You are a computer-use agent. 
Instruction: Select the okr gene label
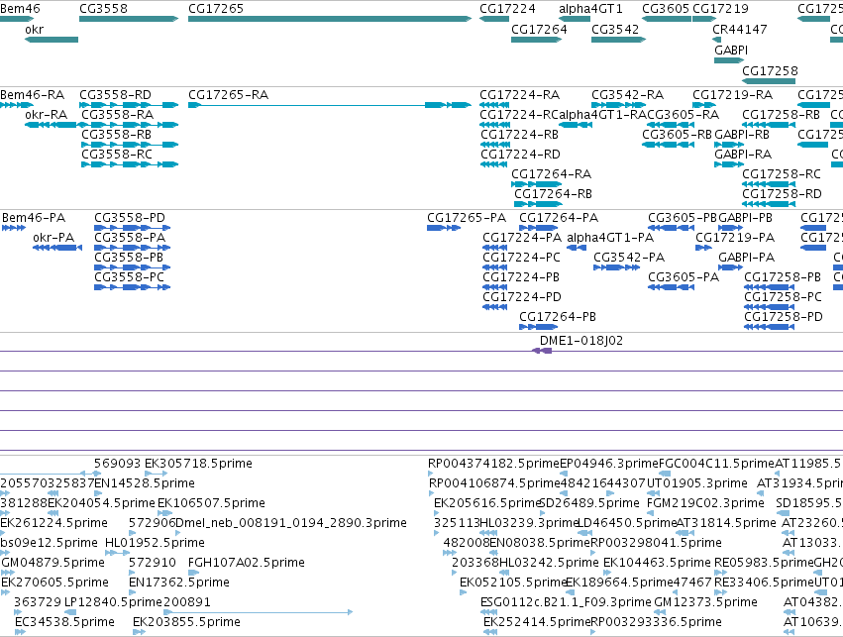point(34,30)
